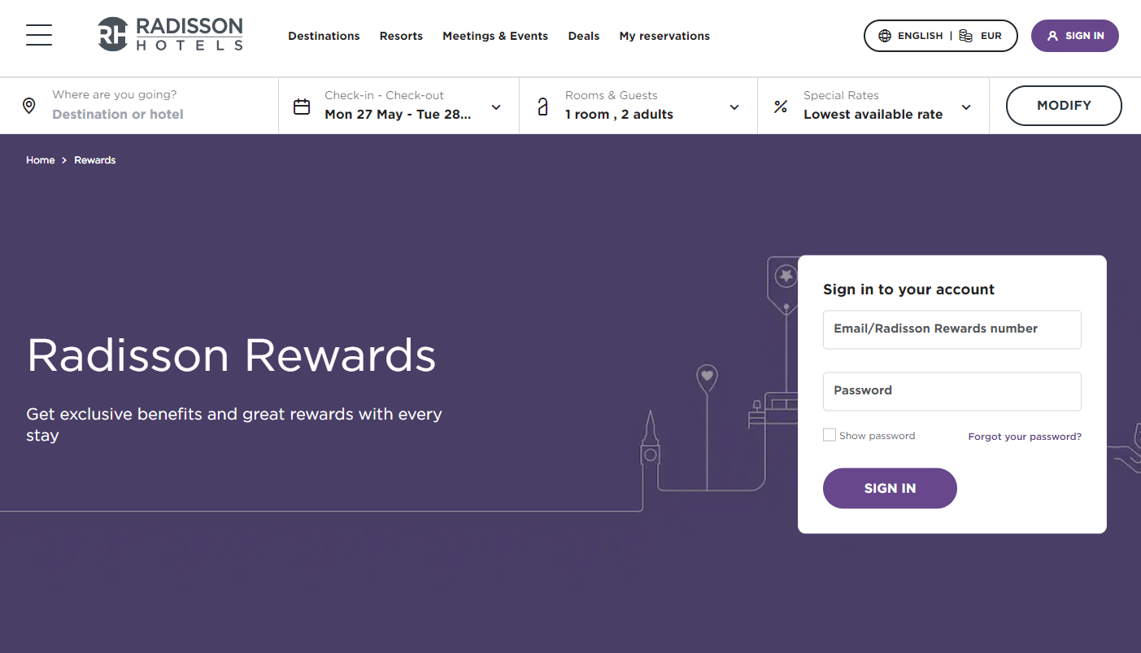Click the MODIFY search button
1141x653 pixels.
[x=1063, y=106]
